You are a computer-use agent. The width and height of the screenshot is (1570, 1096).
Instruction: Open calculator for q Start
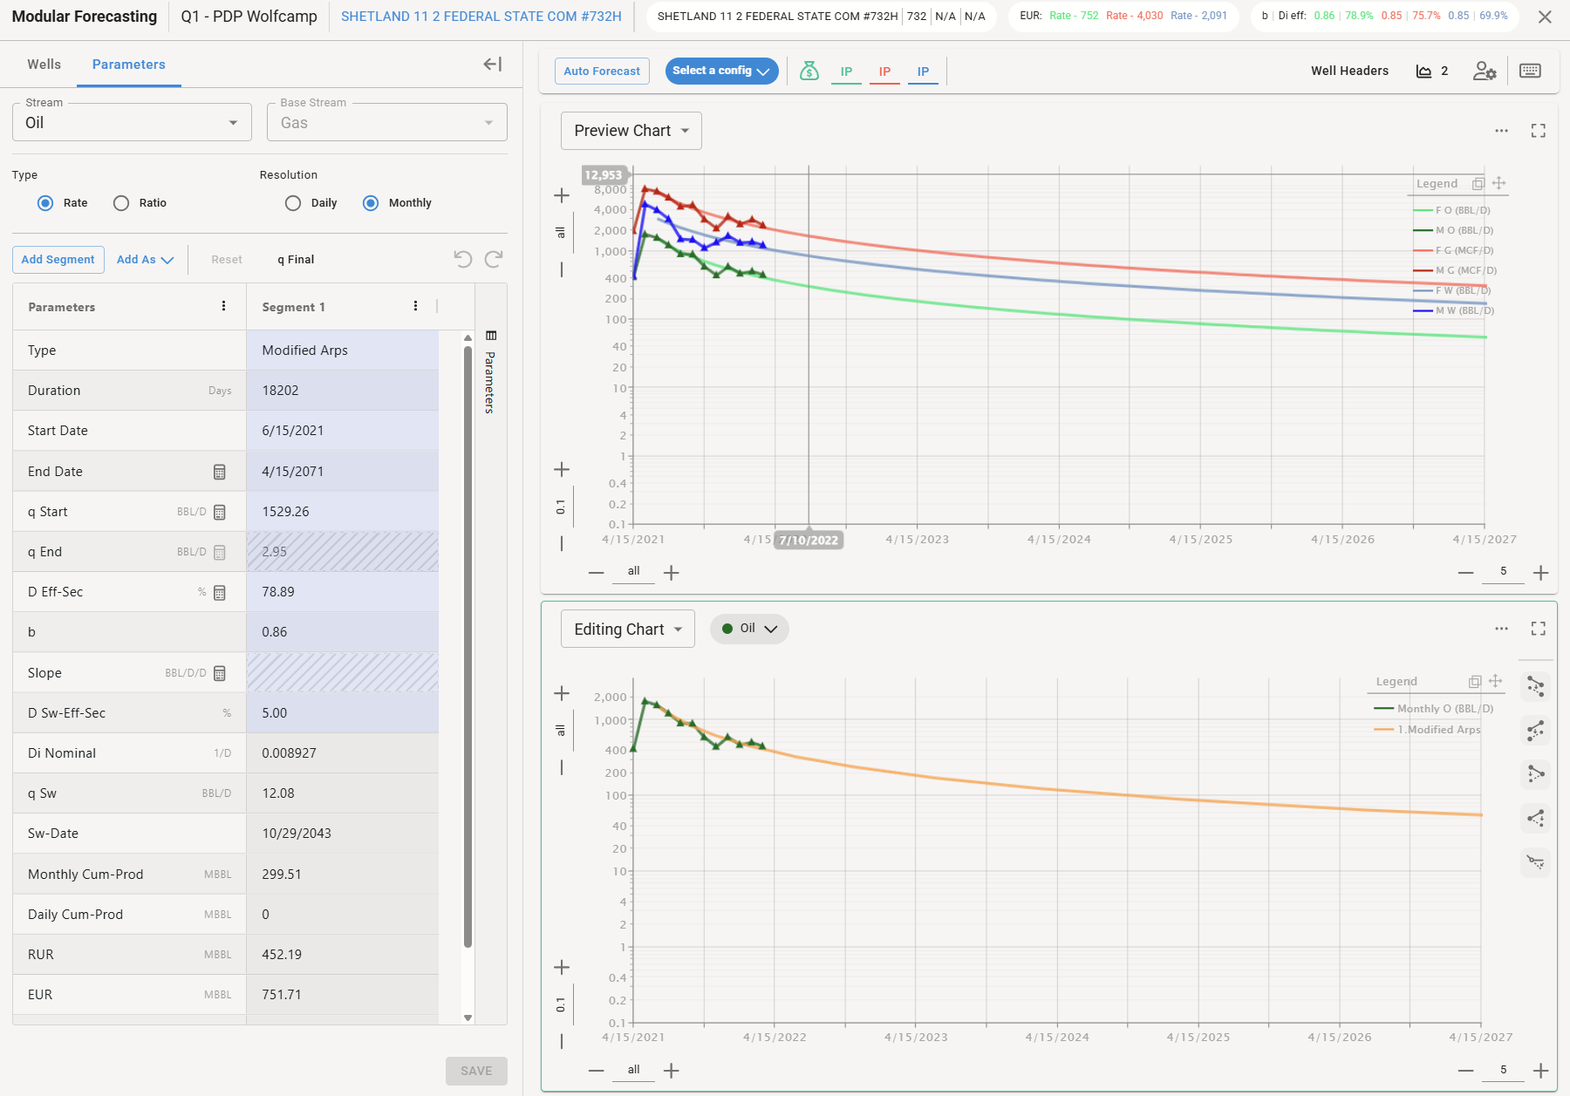pyautogui.click(x=220, y=512)
